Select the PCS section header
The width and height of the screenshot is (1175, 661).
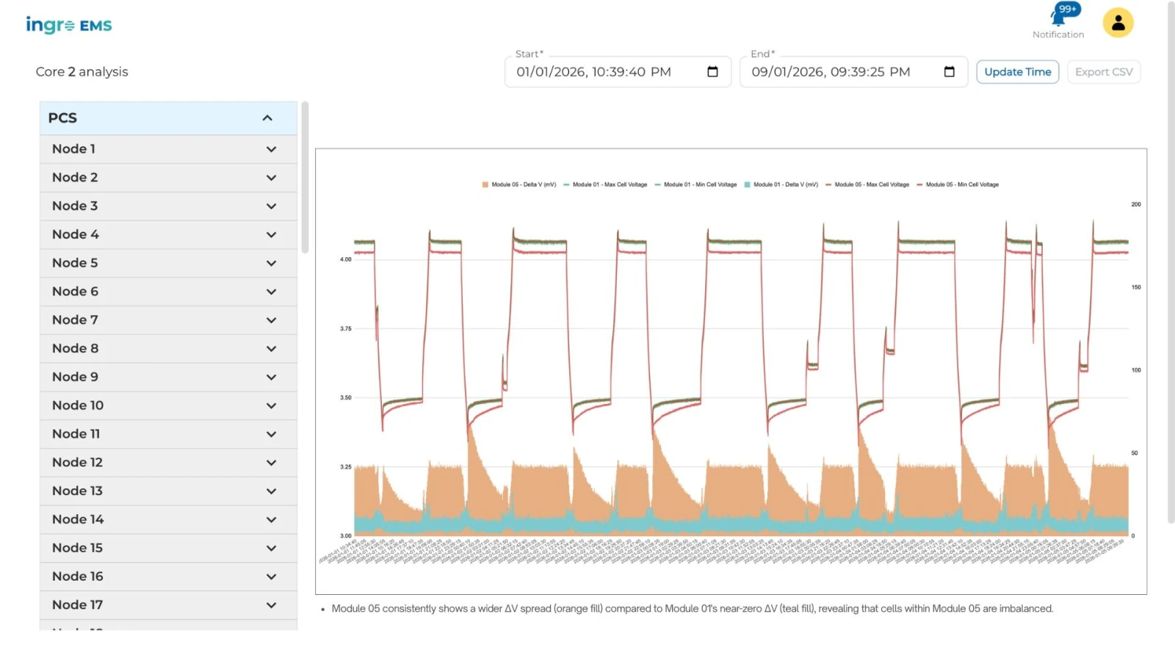[168, 118]
